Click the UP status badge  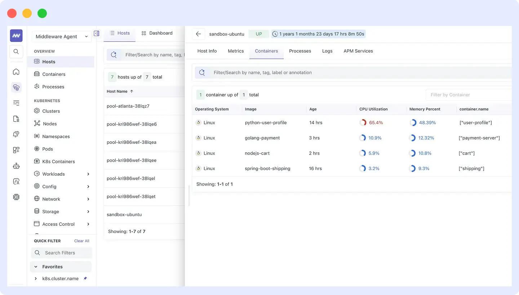(x=259, y=34)
